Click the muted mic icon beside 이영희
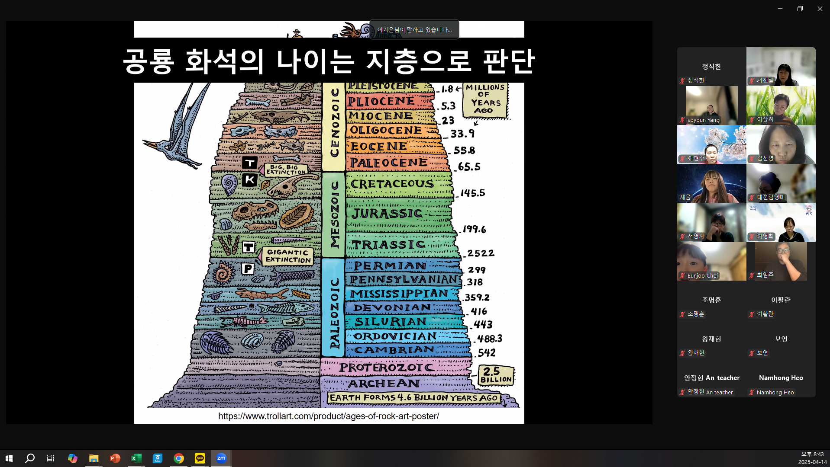This screenshot has height=467, width=830. coord(752,236)
